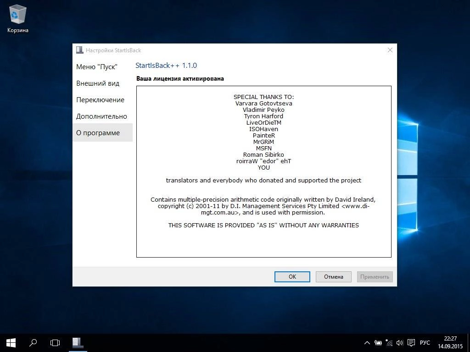Screen dimensions: 470x352
Task: Click the "AS IS" warranty disclaimer line
Action: click(x=263, y=225)
